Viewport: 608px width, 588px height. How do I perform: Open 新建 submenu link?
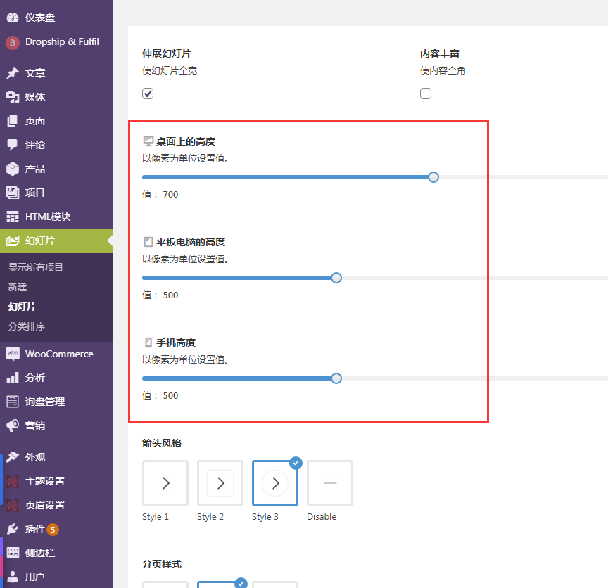[x=18, y=287]
